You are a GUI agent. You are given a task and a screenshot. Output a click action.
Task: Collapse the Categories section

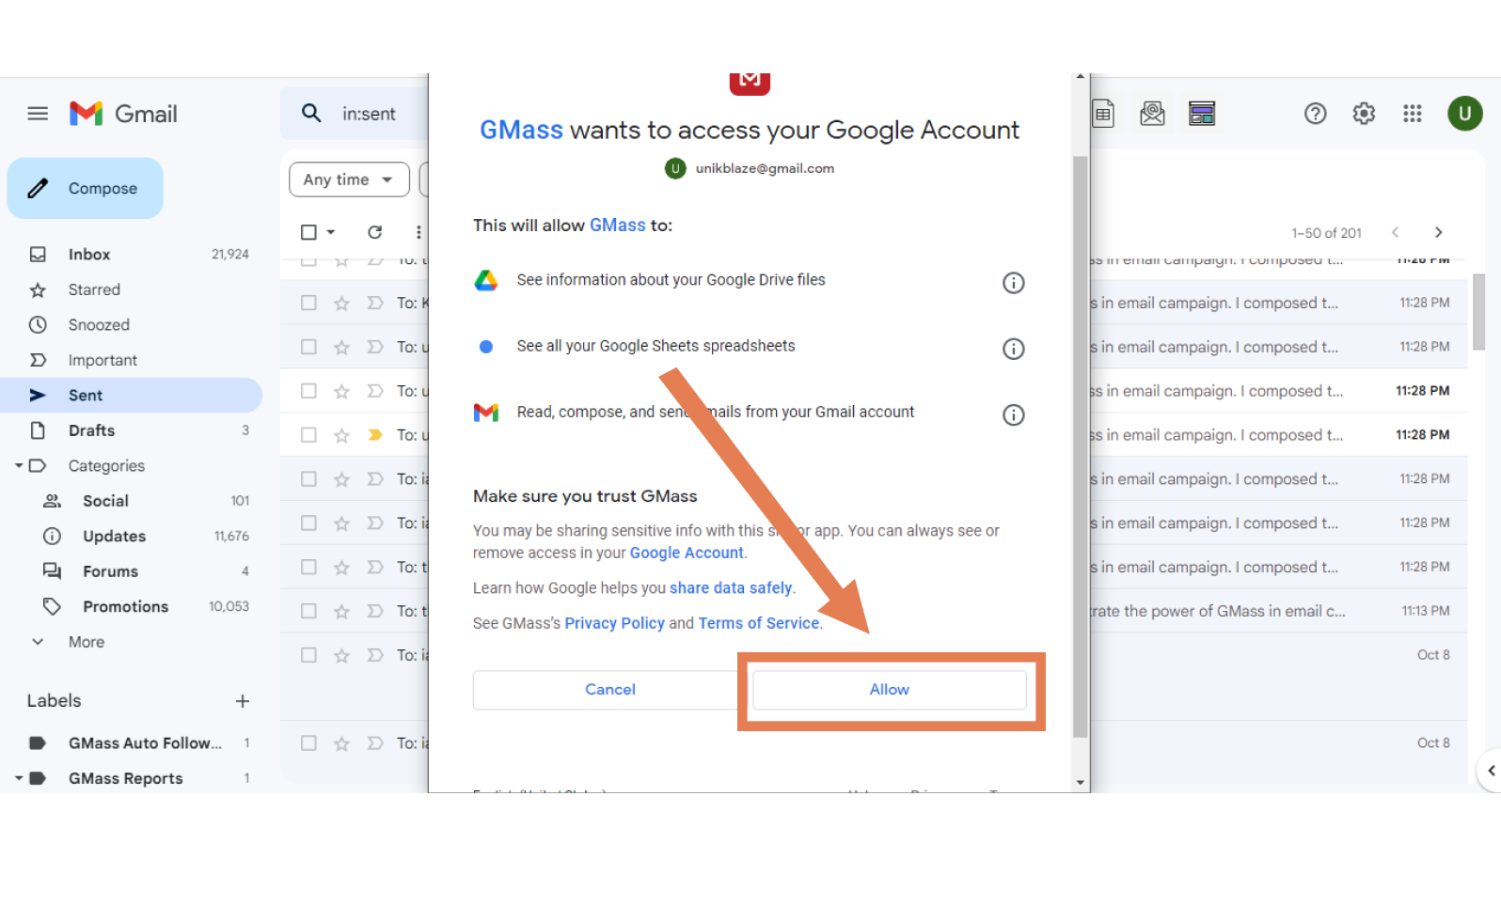18,466
